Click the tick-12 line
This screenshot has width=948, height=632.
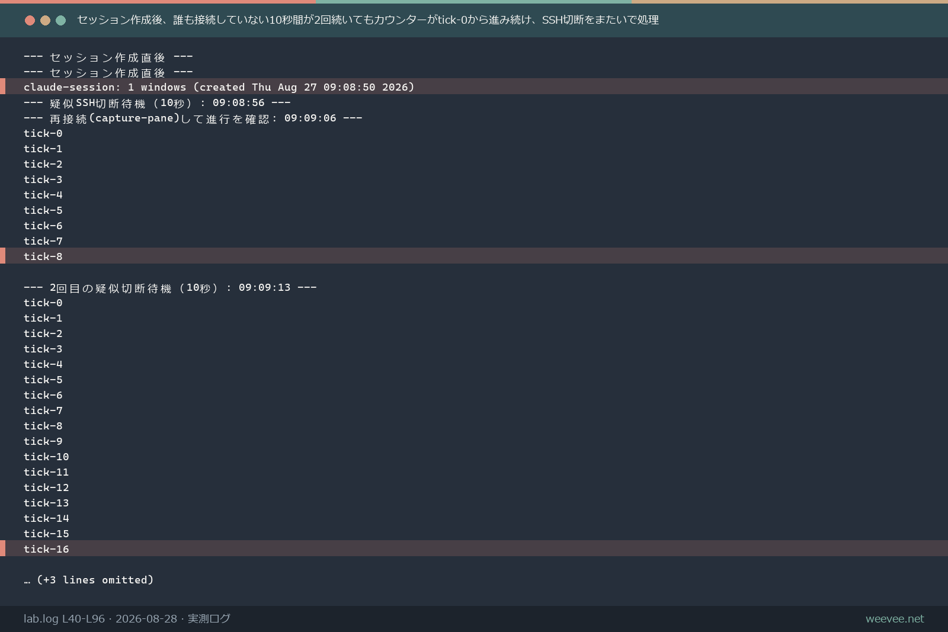pos(46,487)
